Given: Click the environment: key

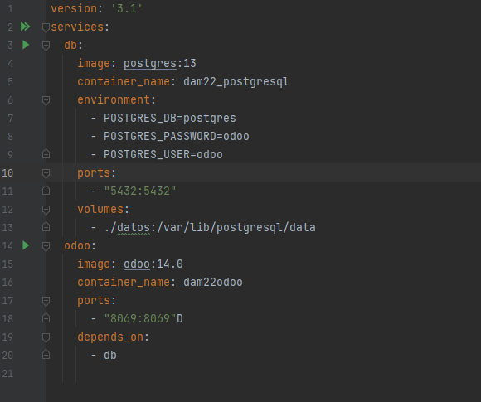Looking at the screenshot, I should (117, 100).
